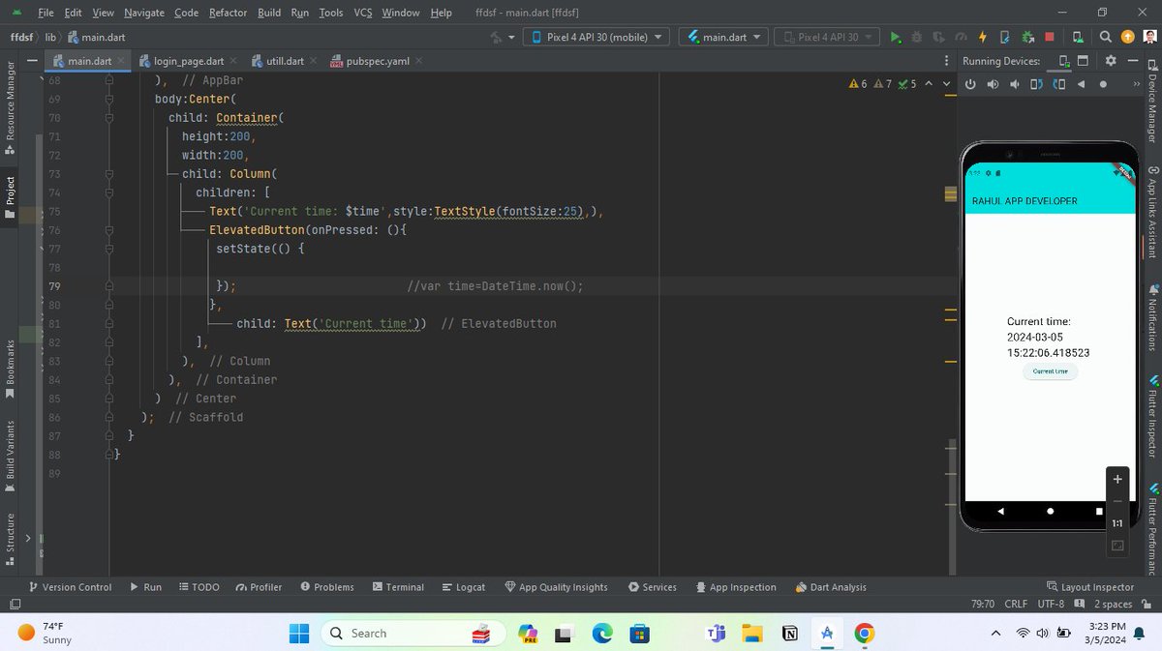Click emulator Home circle in Running Devices toolbar

[1103, 84]
